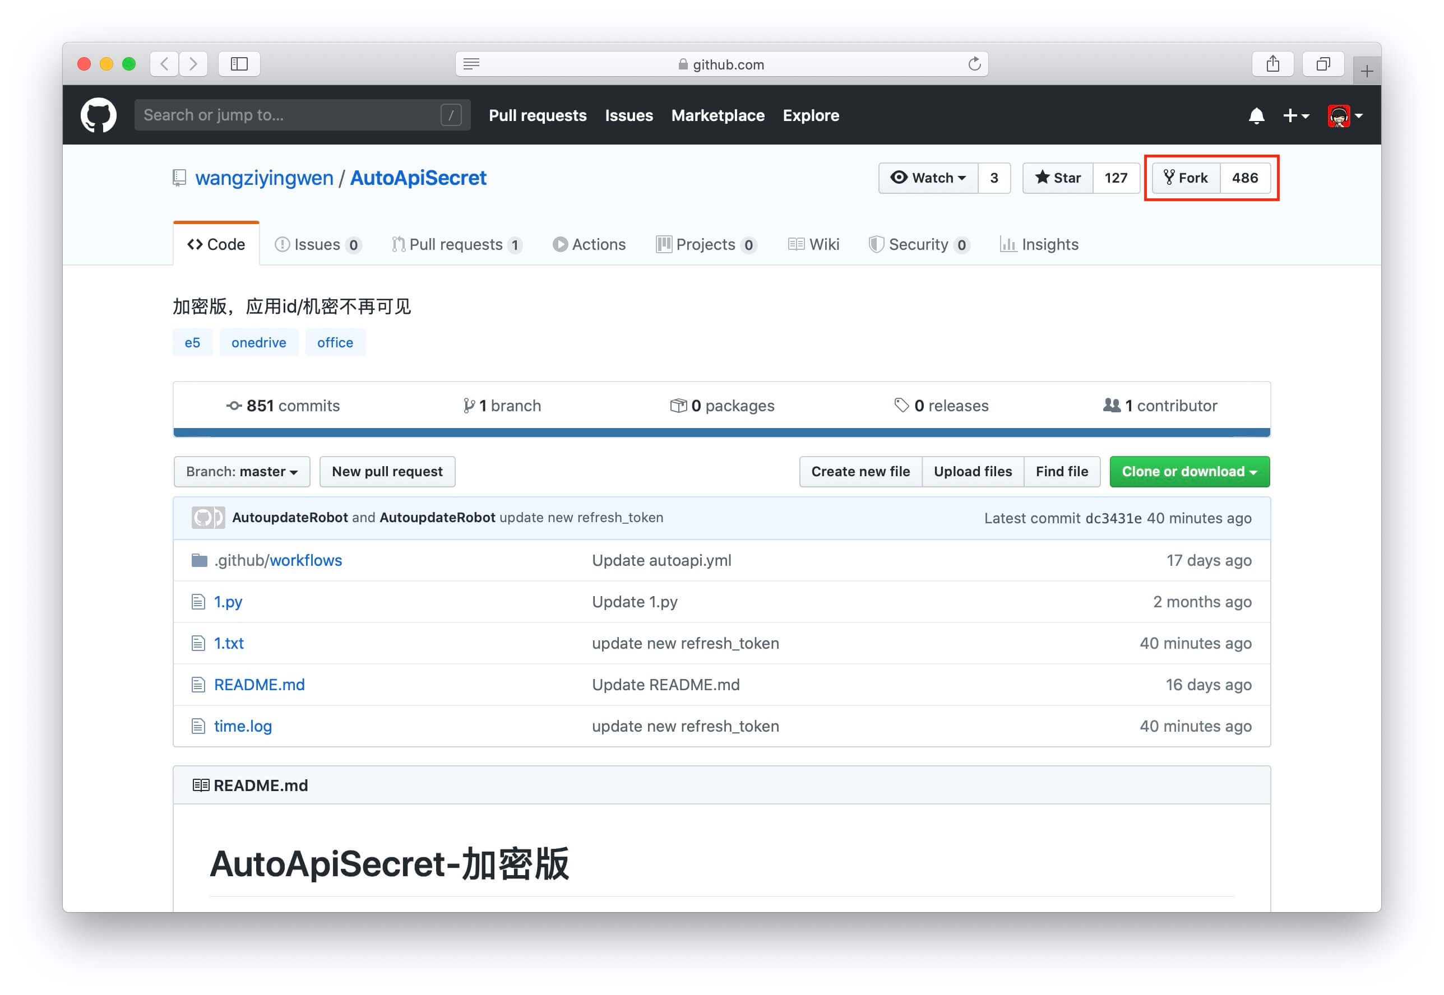Expand Clone or download dropdown
The height and width of the screenshot is (995, 1444).
tap(1189, 472)
